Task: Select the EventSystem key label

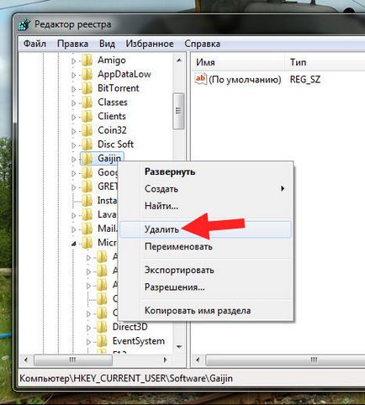Action: click(x=139, y=341)
